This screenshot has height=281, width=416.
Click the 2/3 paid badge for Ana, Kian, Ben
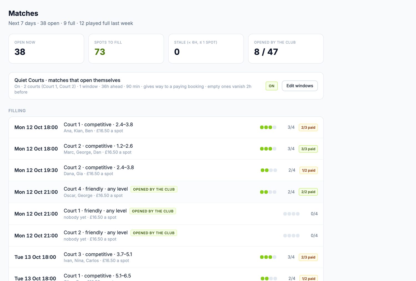point(308,127)
